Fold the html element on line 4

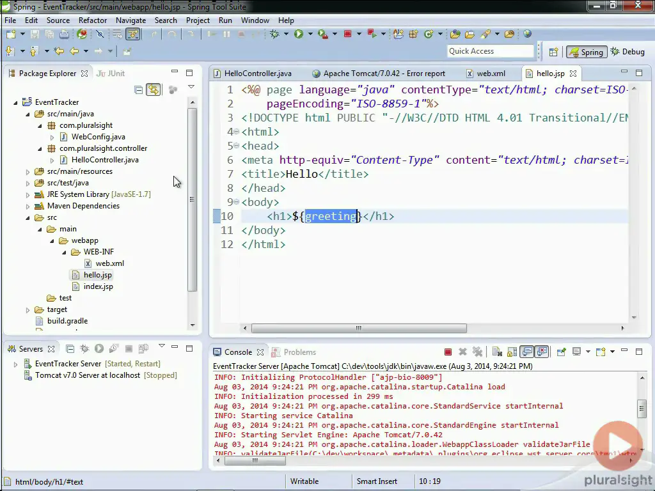pyautogui.click(x=237, y=132)
